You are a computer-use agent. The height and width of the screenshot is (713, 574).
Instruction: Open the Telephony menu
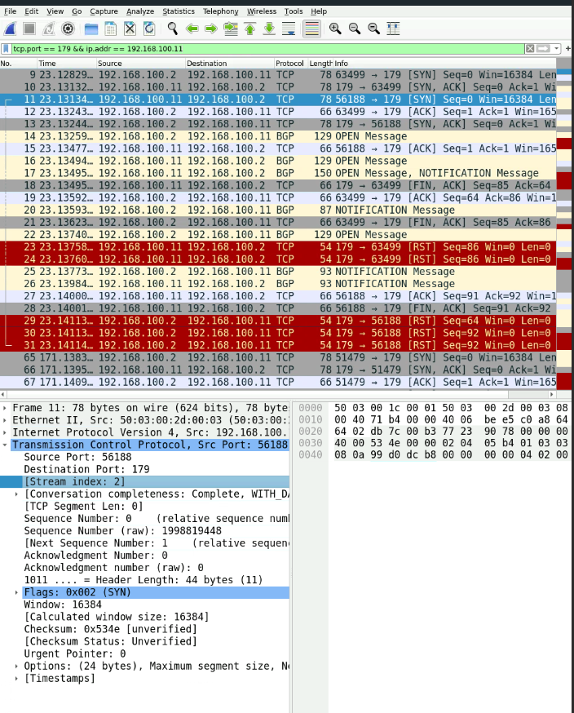click(220, 11)
